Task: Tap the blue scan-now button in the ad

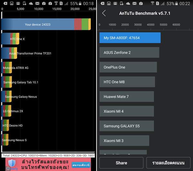Action: [81, 165]
